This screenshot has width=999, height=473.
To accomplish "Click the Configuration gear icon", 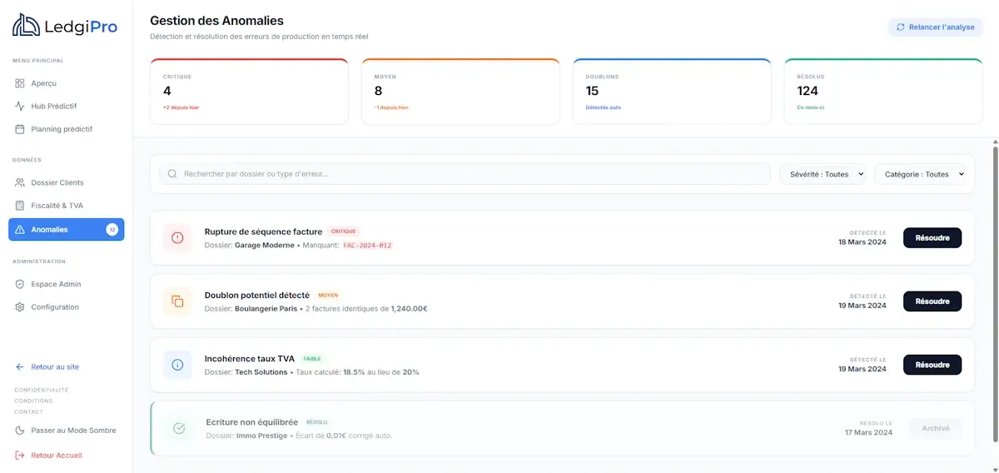I will click(20, 307).
